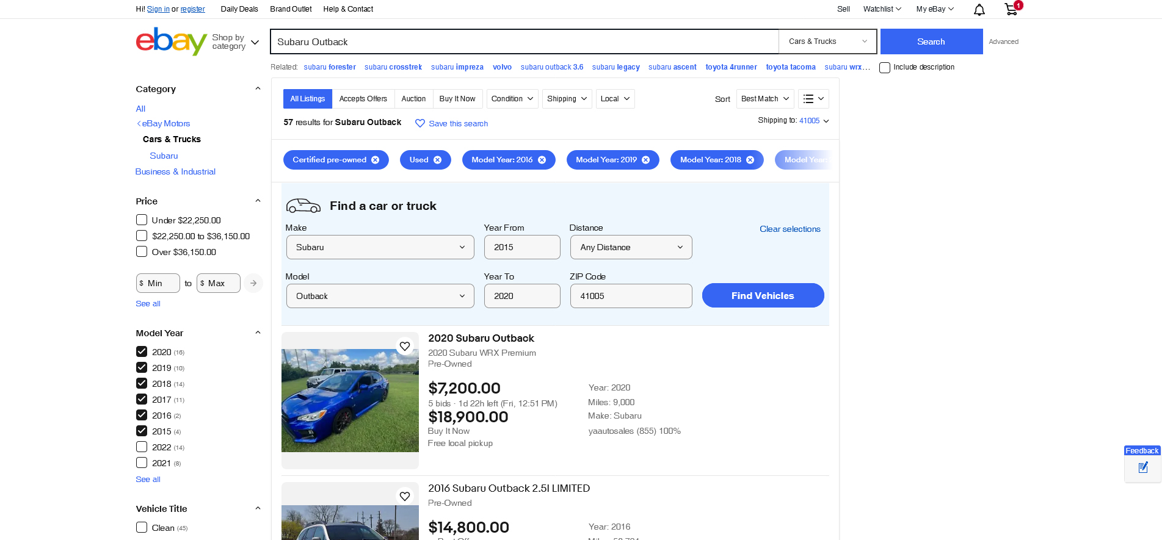Open the Feedback note icon
The width and height of the screenshot is (1162, 540).
1143,468
